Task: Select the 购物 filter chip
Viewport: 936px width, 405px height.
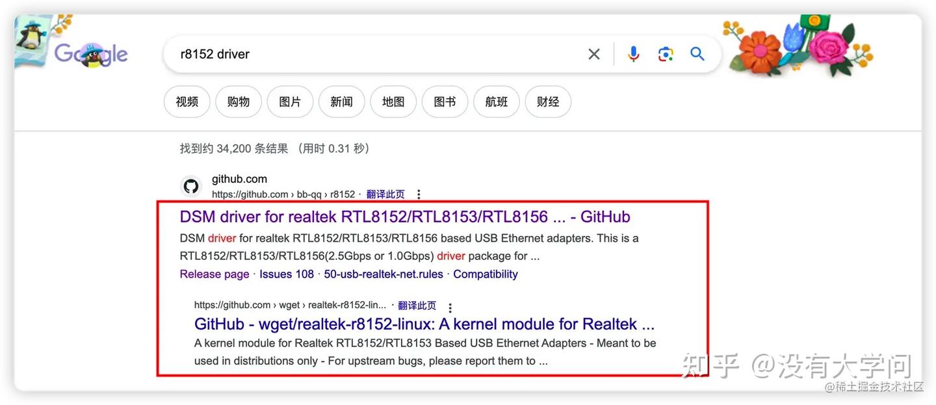Action: [239, 102]
